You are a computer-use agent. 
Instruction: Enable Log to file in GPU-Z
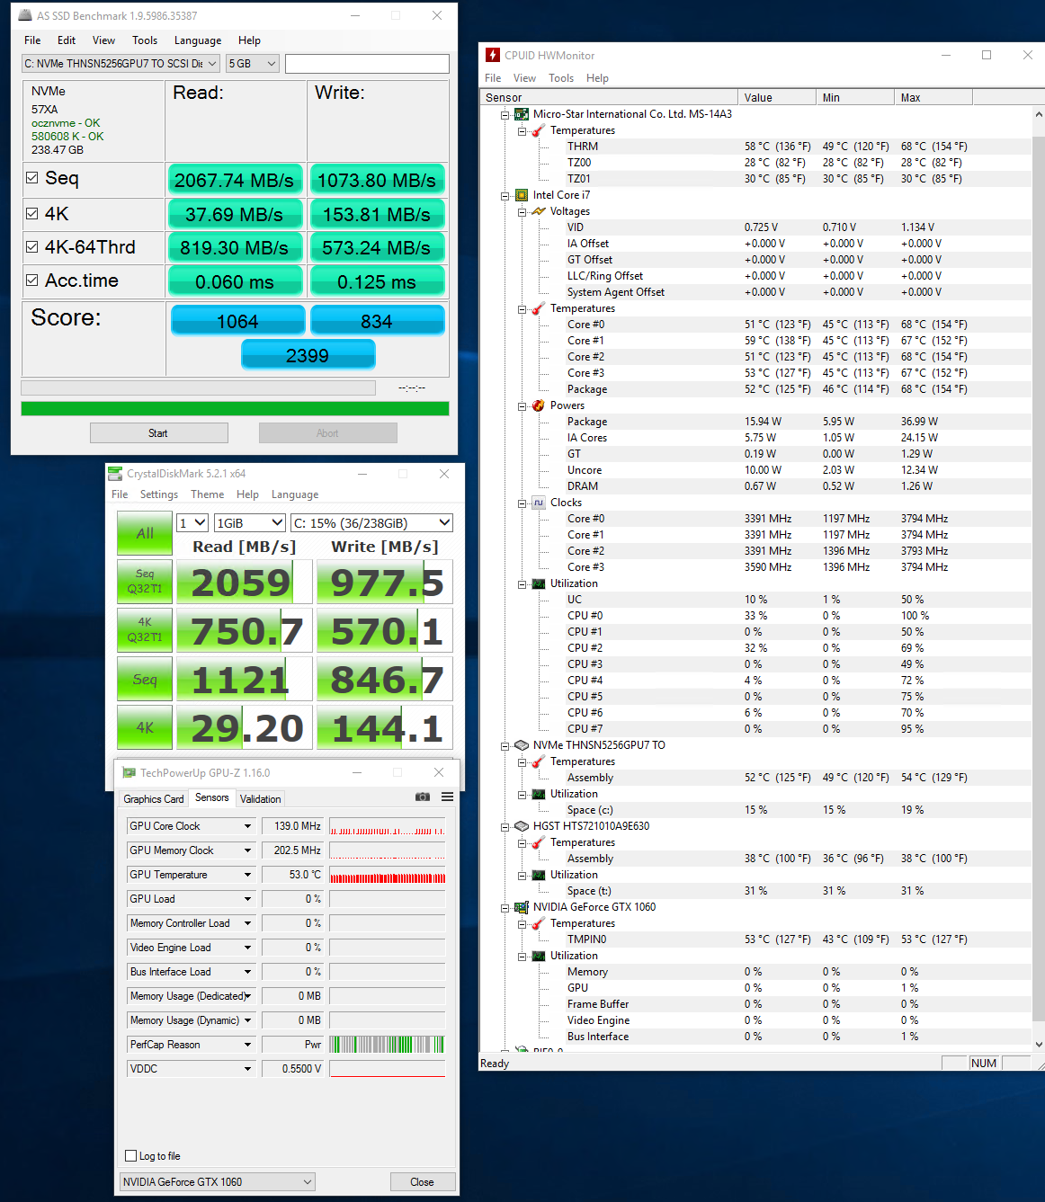coord(131,1156)
